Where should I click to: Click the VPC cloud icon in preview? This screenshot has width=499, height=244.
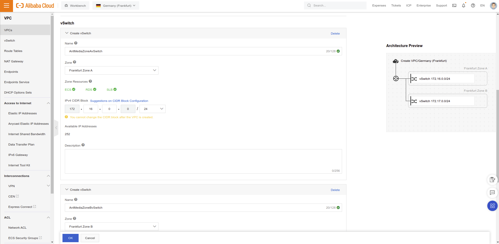click(x=396, y=61)
